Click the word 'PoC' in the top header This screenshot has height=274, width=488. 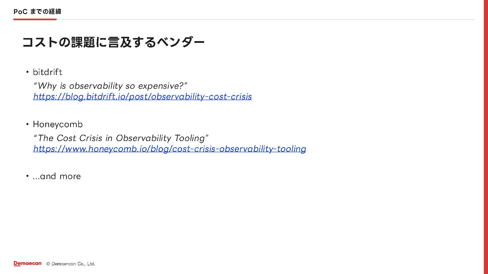point(20,12)
